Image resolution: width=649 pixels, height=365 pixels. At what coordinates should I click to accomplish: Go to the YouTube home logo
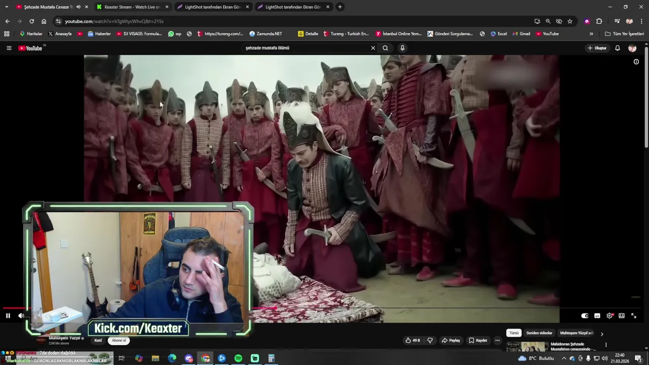(x=31, y=48)
